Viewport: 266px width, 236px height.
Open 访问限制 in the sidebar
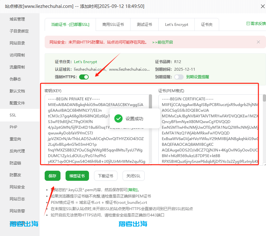coord(17,55)
